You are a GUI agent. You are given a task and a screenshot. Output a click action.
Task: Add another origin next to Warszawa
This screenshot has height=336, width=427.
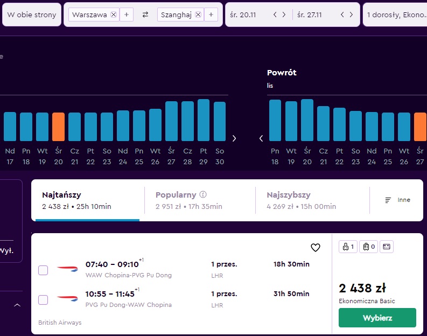tap(127, 15)
